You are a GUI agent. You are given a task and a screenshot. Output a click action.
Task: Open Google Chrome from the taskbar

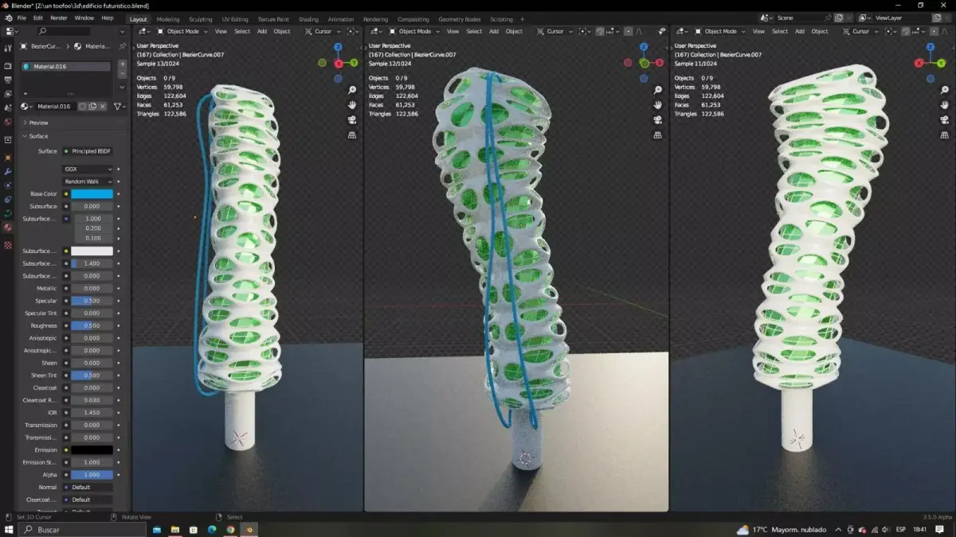pyautogui.click(x=230, y=529)
